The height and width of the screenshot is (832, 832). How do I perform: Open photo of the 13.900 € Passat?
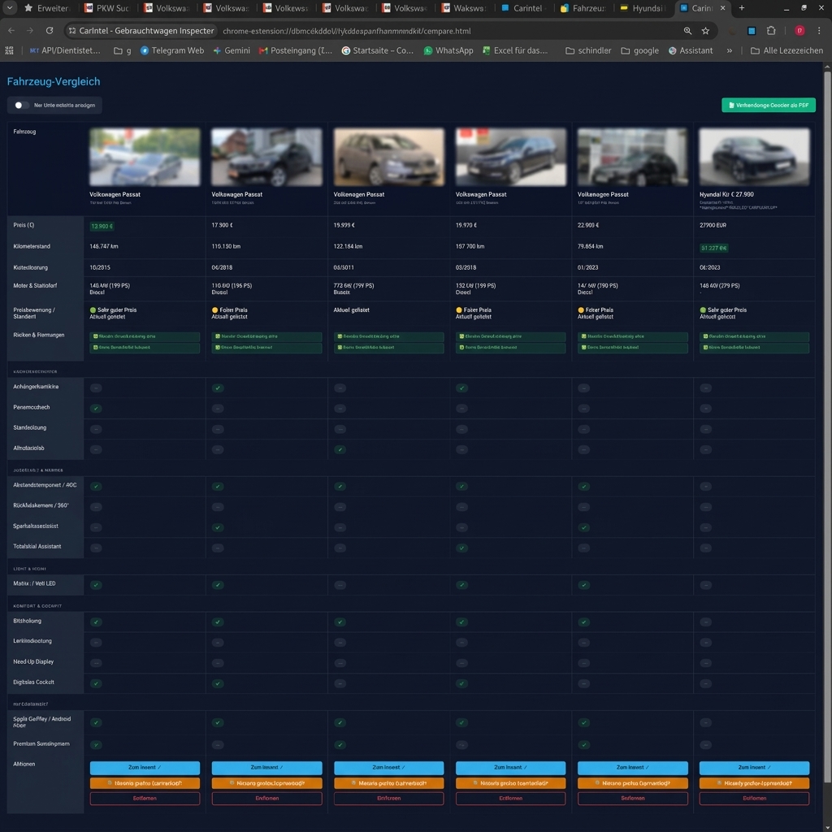coord(145,157)
